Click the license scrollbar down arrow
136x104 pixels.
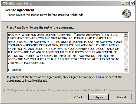[126, 70]
